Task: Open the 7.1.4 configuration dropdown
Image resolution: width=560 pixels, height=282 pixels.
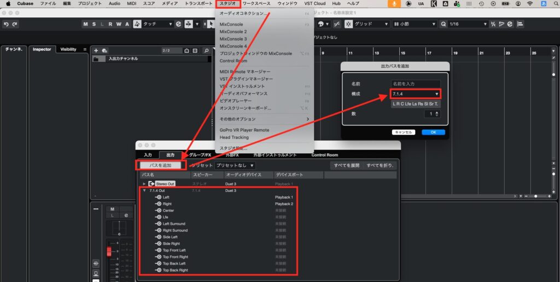Action: tap(415, 94)
